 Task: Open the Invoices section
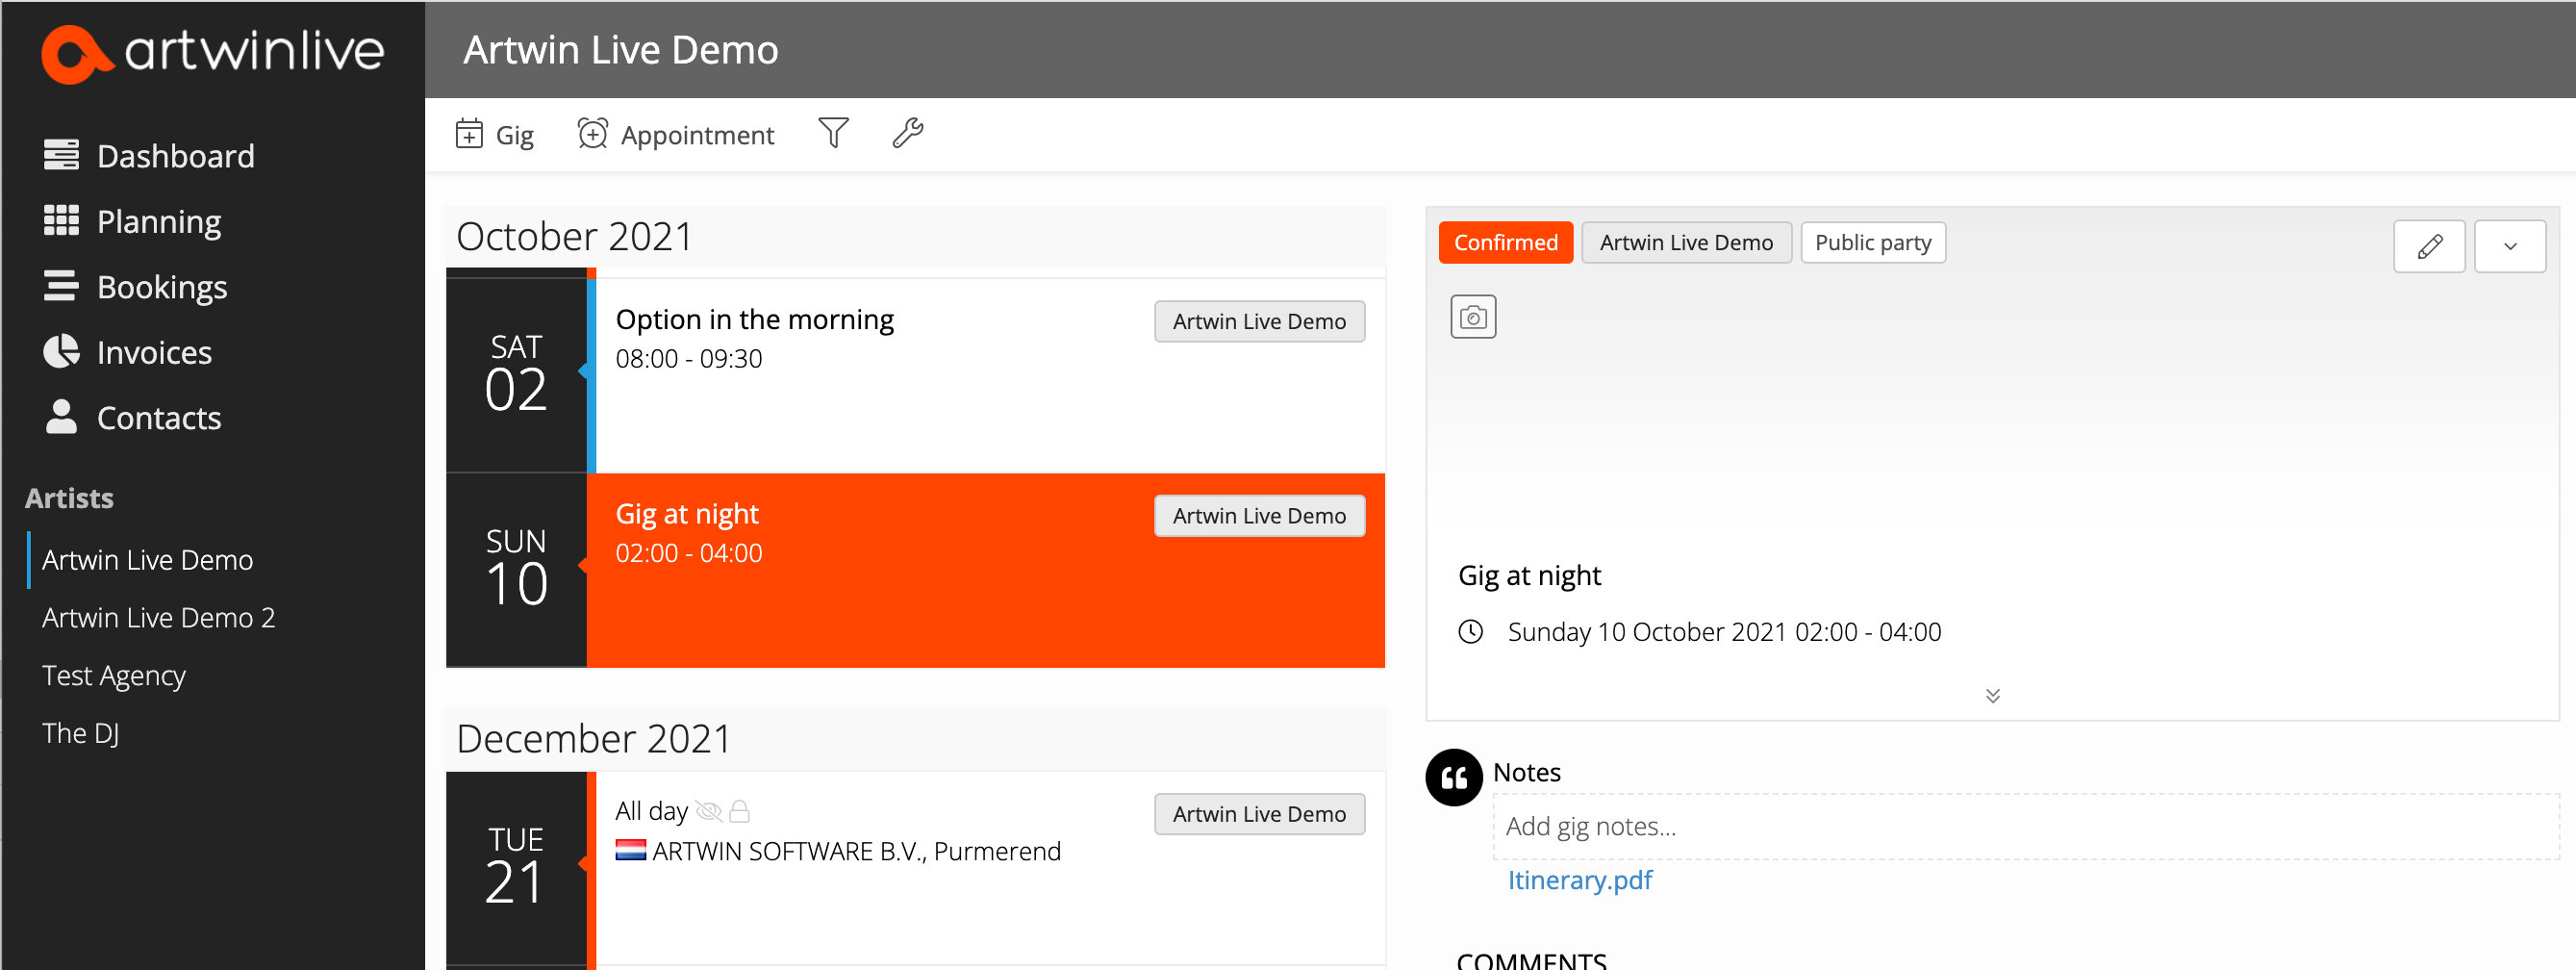[x=127, y=352]
